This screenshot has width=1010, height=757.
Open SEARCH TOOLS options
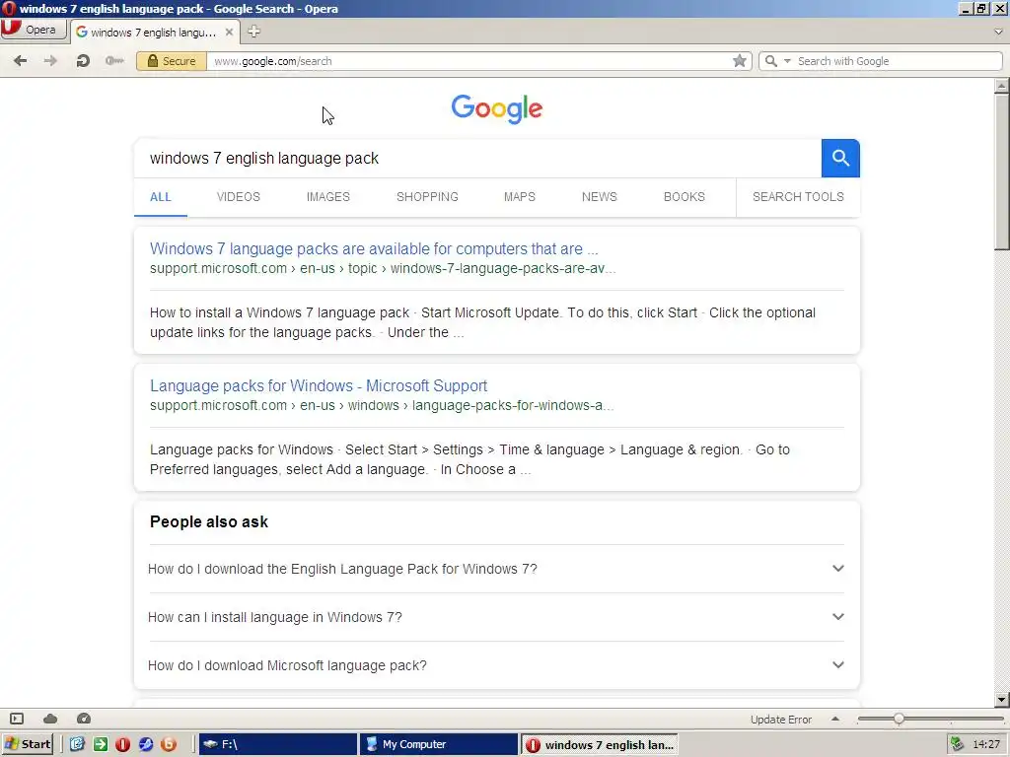click(797, 197)
